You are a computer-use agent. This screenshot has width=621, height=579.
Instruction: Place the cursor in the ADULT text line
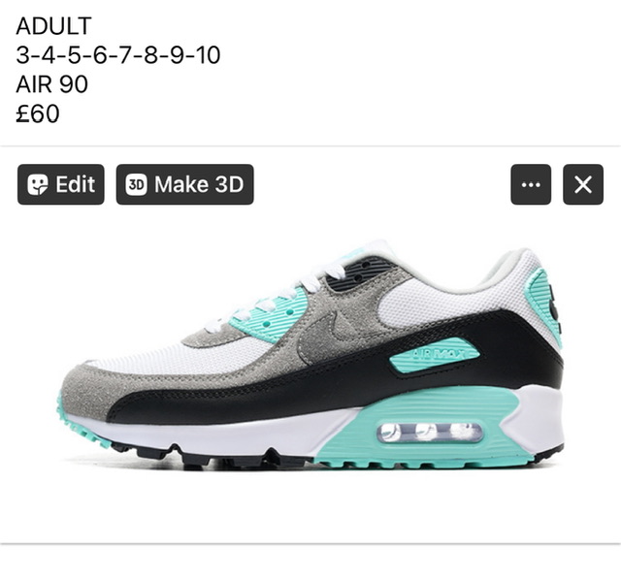(x=53, y=26)
